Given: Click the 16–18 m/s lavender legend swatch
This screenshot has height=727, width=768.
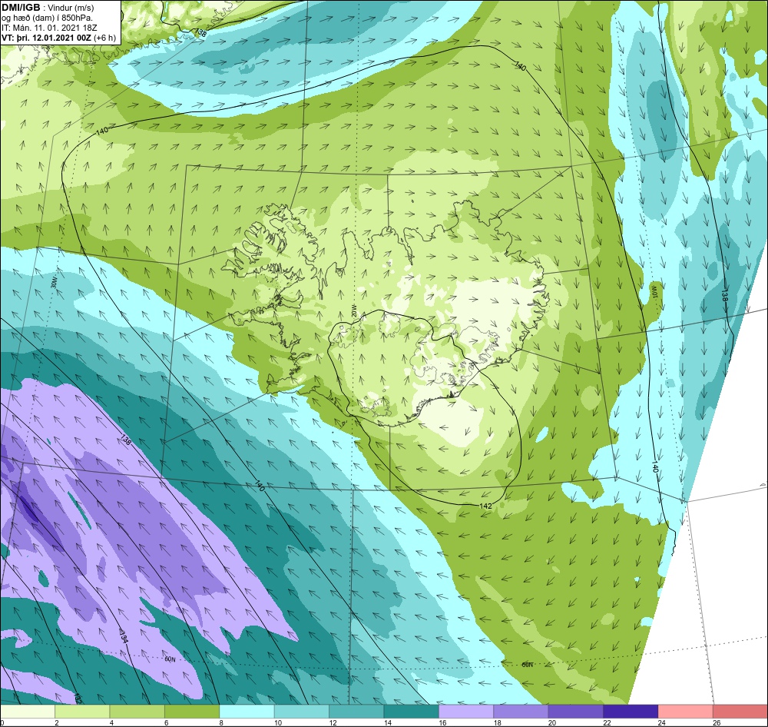Looking at the screenshot, I should [466, 712].
